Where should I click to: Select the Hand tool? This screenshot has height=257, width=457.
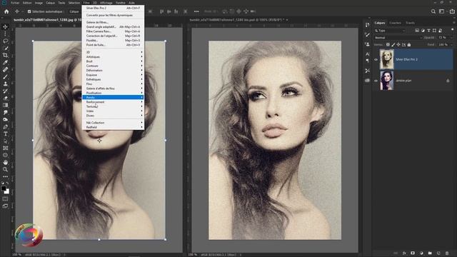5,162
